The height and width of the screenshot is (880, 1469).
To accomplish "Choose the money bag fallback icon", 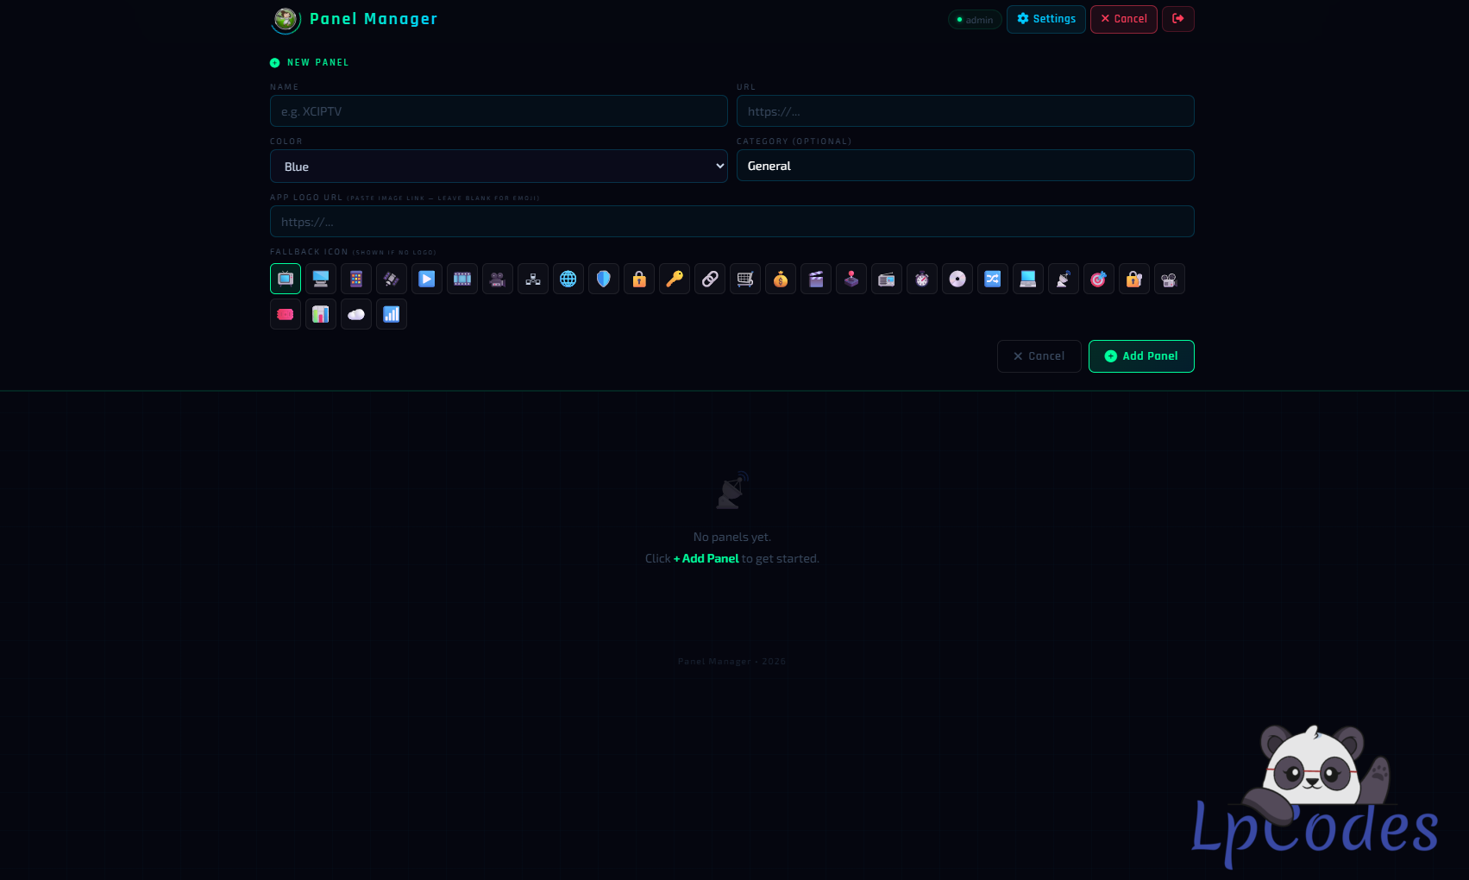I will [x=781, y=279].
